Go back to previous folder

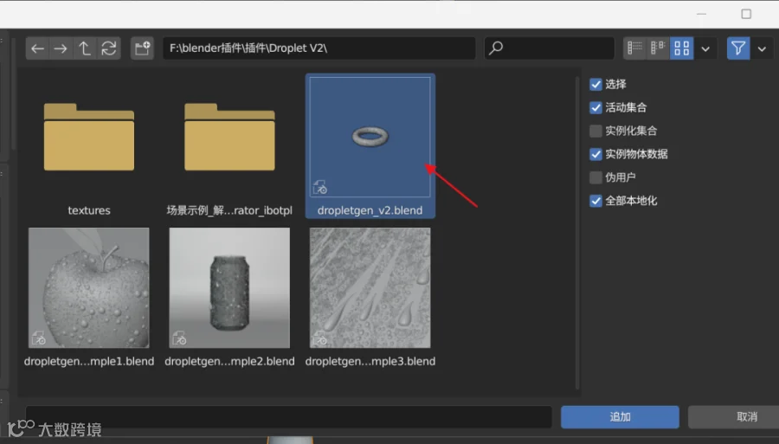[38, 48]
